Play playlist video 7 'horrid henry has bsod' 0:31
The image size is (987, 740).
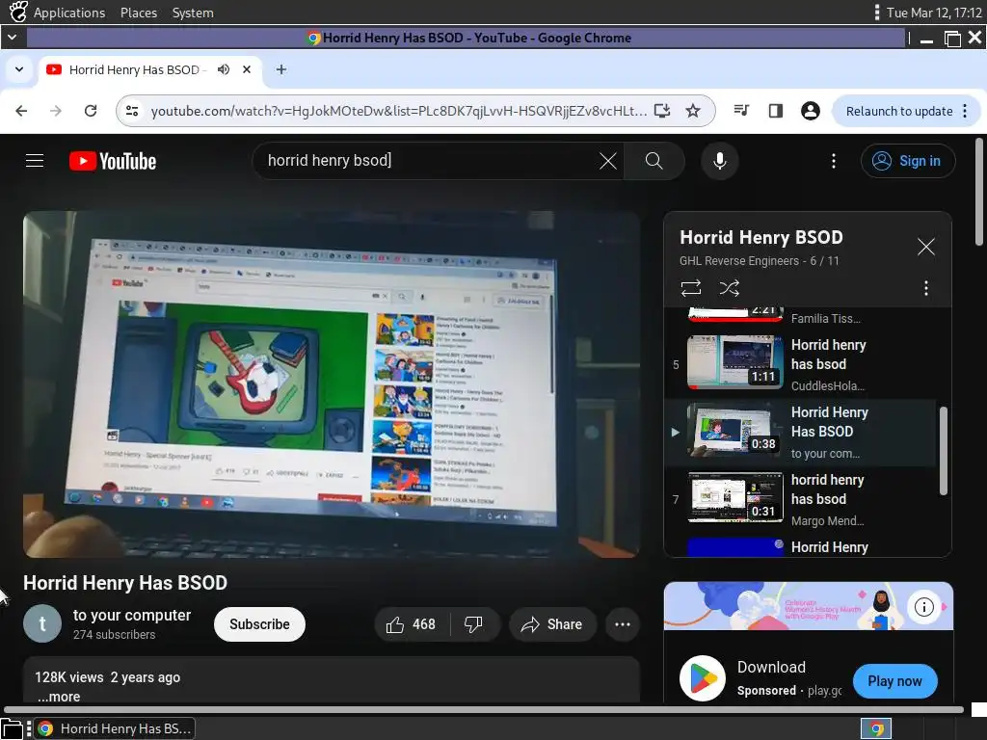click(801, 499)
